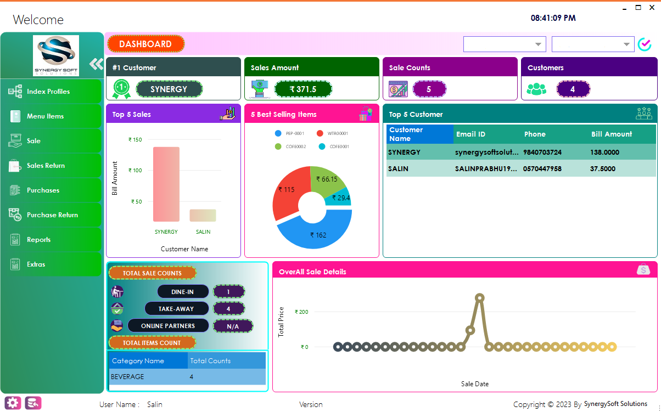The image size is (661, 412).
Task: Click the DASHBOARD button
Action: (145, 44)
